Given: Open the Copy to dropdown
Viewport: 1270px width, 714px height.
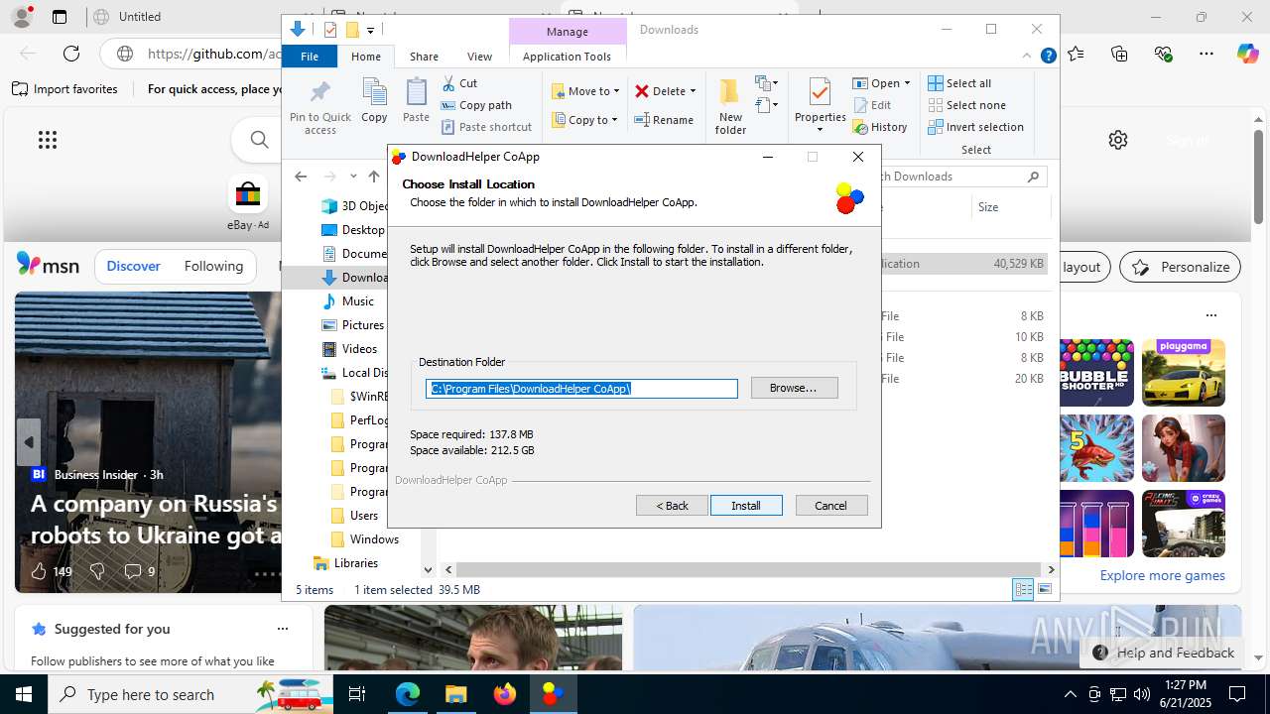Looking at the screenshot, I should pos(585,120).
